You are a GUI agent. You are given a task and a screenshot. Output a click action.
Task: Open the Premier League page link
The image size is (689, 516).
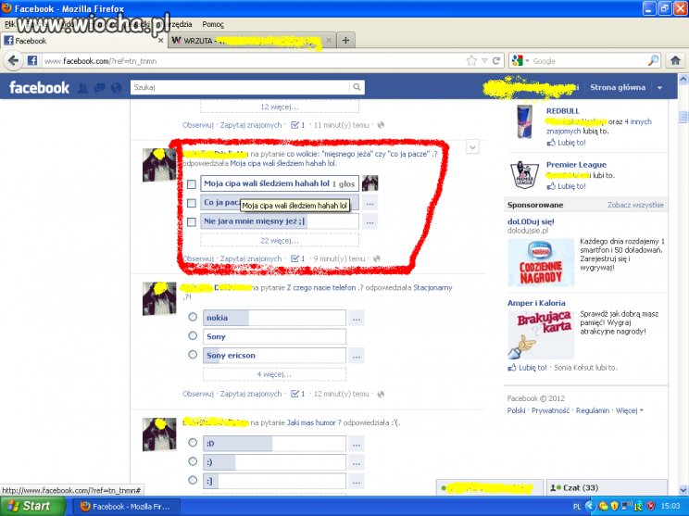pyautogui.click(x=576, y=165)
